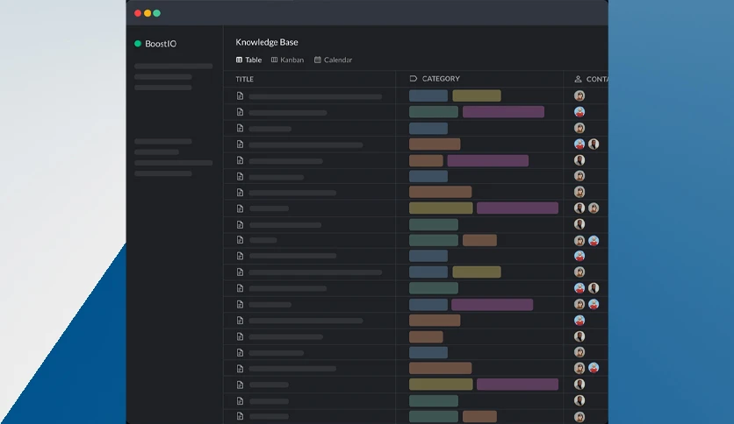
Task: Click the tag icon beside CATEGORY header
Action: coord(414,79)
